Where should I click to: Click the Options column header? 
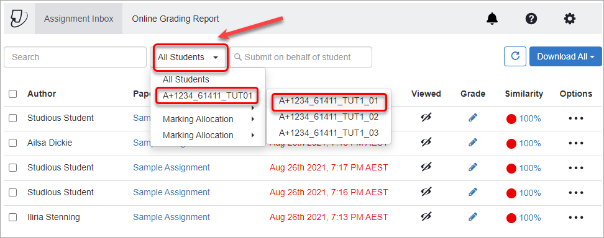coord(576,94)
